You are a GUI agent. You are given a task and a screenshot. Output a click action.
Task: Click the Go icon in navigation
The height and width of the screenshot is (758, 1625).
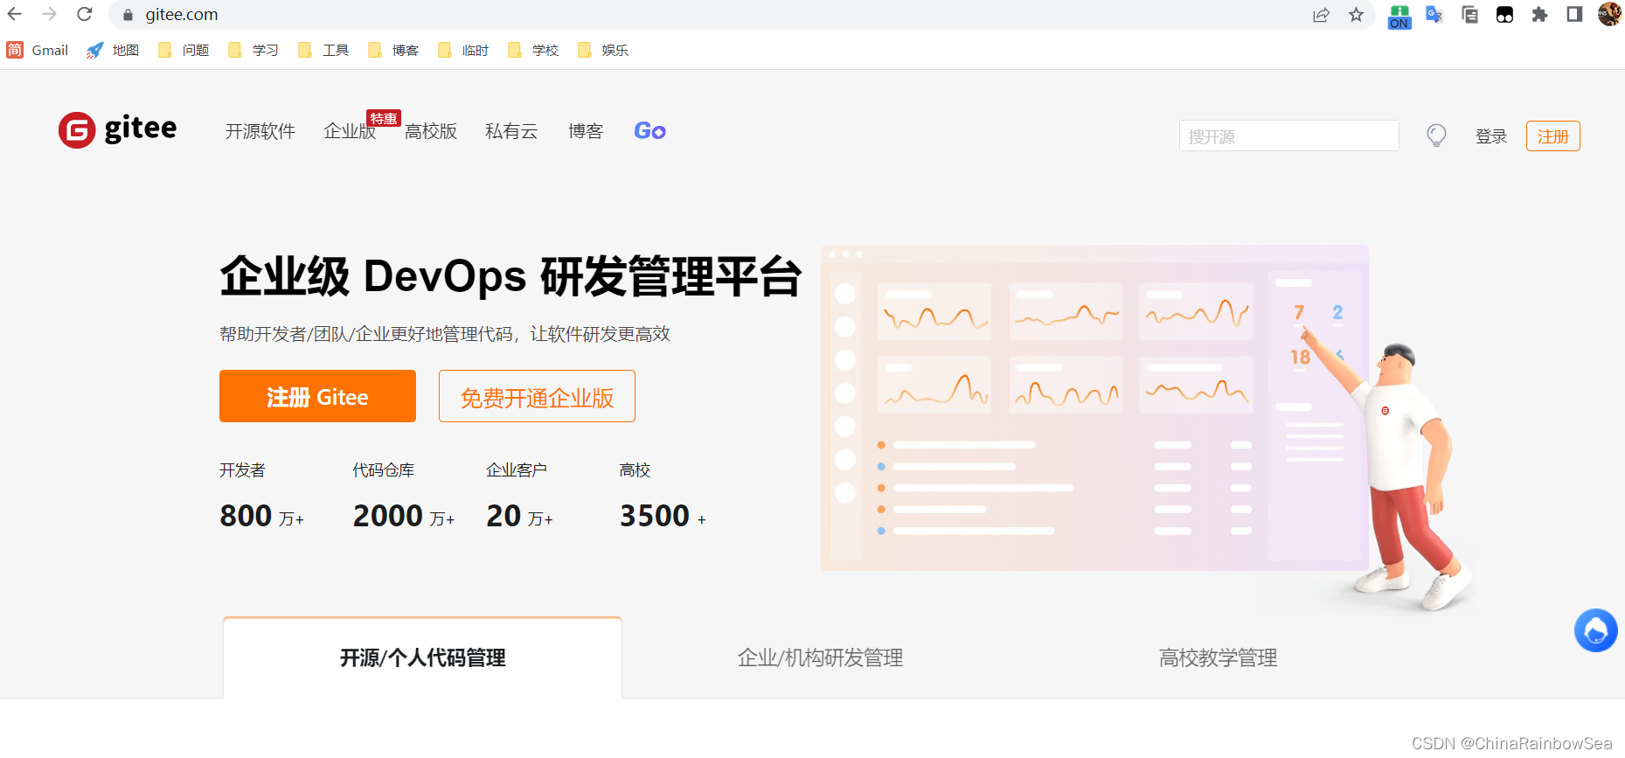pyautogui.click(x=649, y=131)
